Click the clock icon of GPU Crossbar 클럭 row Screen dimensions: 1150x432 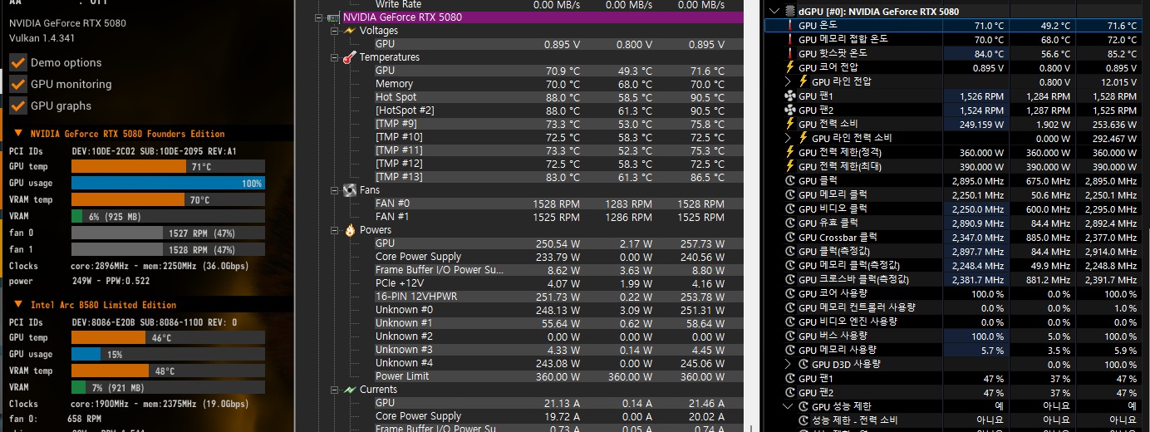(789, 237)
